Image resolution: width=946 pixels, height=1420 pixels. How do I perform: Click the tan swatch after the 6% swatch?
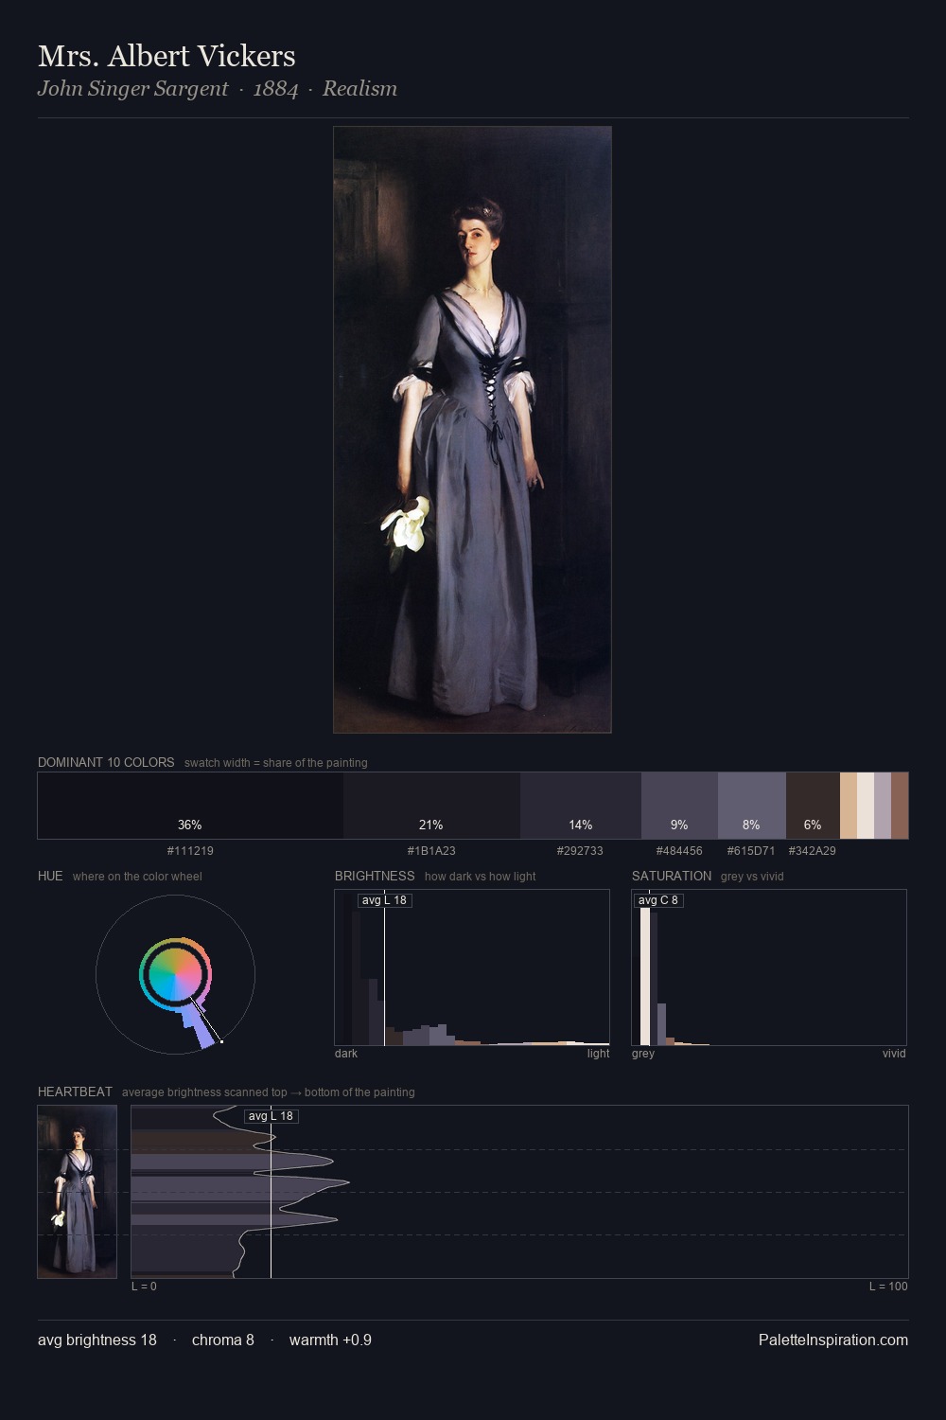(x=849, y=806)
